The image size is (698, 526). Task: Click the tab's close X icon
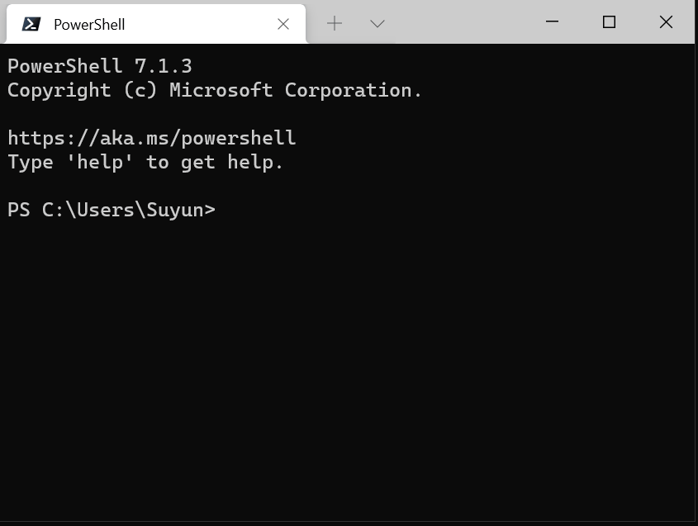(283, 24)
